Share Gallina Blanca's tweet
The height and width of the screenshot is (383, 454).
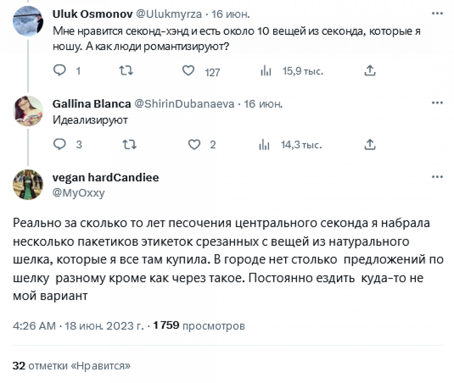click(370, 144)
